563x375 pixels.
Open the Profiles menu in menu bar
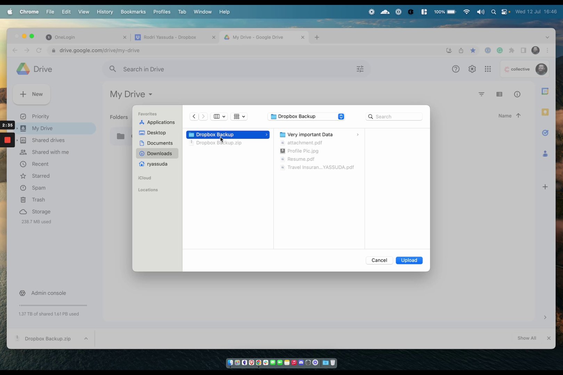point(162,12)
